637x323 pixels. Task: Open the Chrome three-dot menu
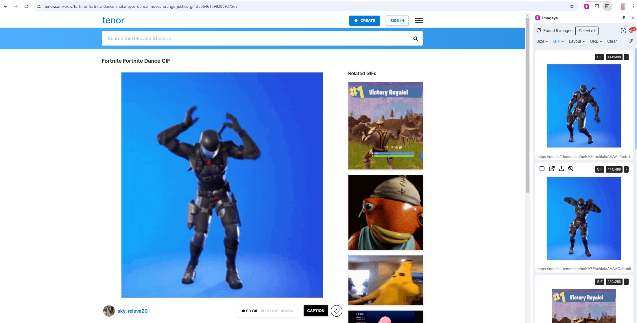[633, 6]
